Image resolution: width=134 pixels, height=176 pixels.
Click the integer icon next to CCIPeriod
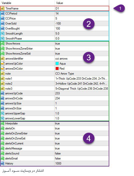[x=2, y=14]
